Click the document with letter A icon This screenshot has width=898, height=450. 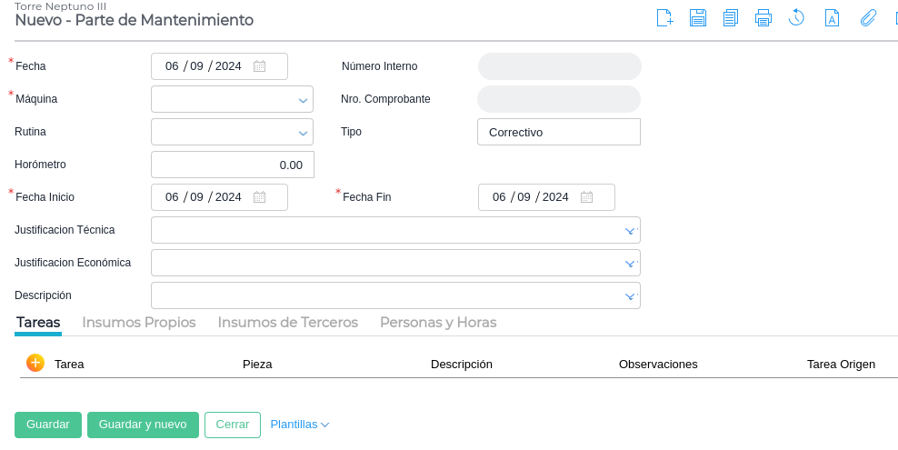coord(832,18)
